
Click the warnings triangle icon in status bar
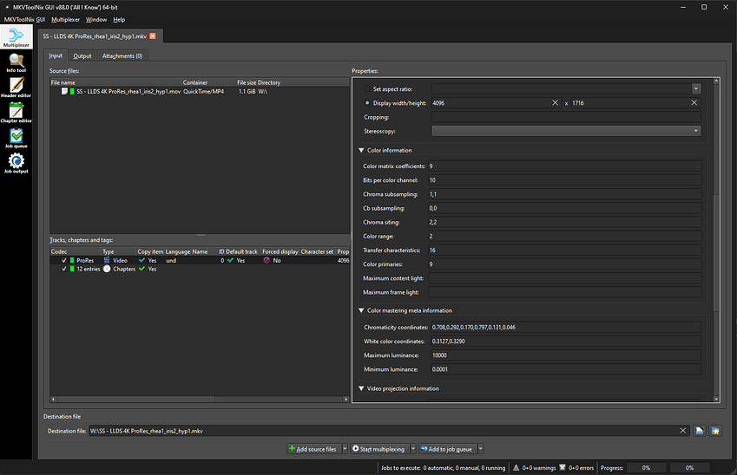(517, 468)
